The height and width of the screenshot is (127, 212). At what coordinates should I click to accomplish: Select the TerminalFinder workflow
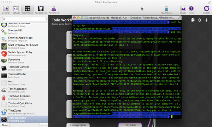pos(24,75)
